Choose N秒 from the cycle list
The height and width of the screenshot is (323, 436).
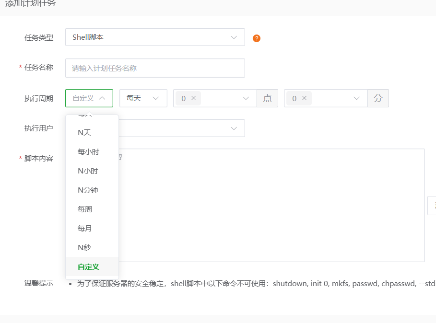coord(92,247)
